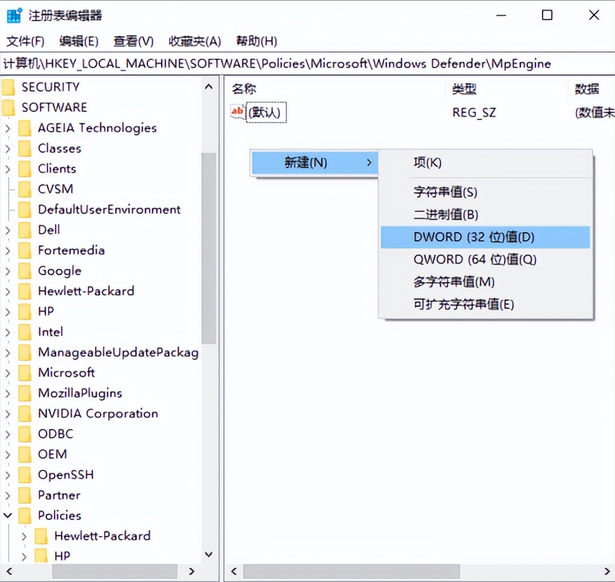Click the 'ab' string value icon for (默认)
Screen dimensions: 615x582
(238, 112)
